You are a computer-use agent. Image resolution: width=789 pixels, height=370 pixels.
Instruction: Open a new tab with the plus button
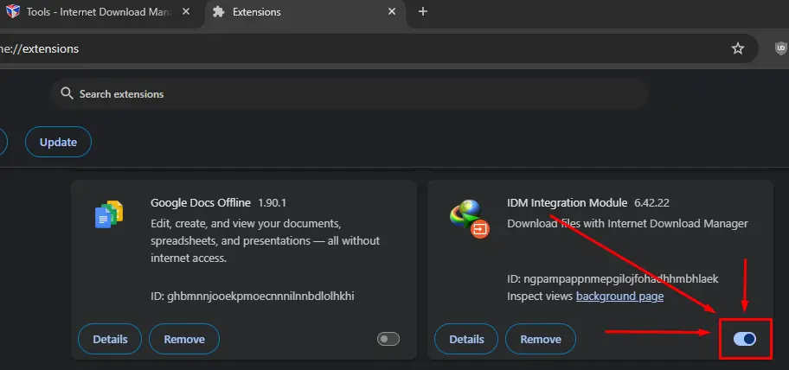[x=423, y=11]
